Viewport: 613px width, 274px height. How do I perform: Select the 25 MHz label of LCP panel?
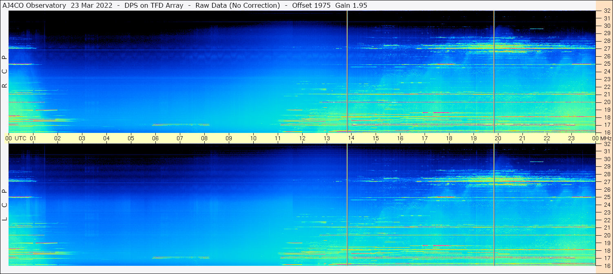(x=606, y=197)
